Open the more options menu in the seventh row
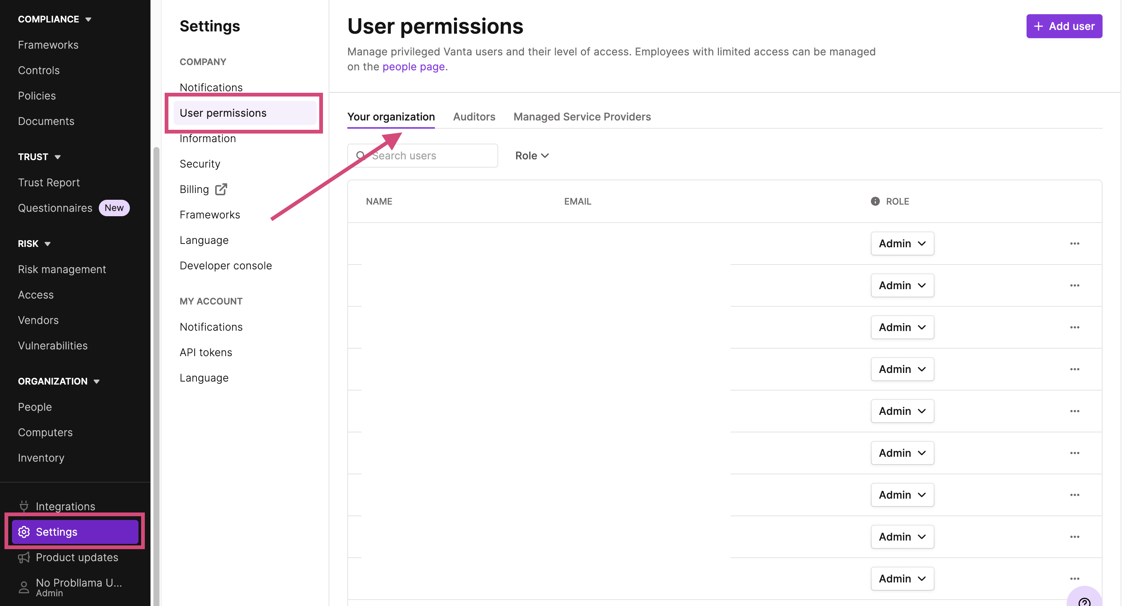Image resolution: width=1122 pixels, height=606 pixels. coord(1074,495)
